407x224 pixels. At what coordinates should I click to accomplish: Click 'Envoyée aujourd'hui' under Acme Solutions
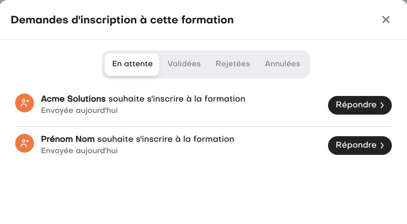(79, 111)
